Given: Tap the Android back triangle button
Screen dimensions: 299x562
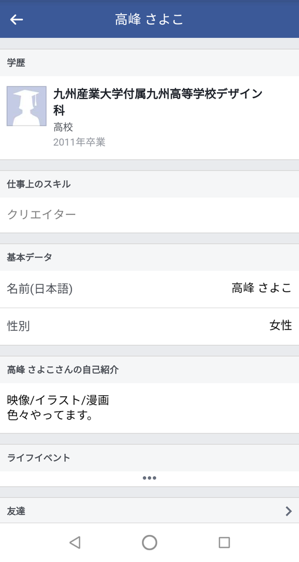Looking at the screenshot, I should 75,542.
